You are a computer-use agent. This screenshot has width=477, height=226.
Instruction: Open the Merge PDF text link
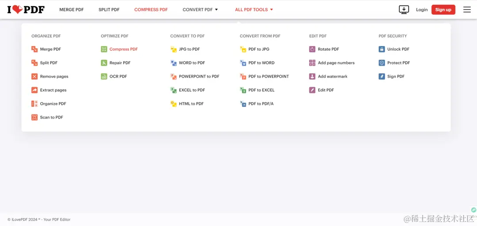point(50,49)
